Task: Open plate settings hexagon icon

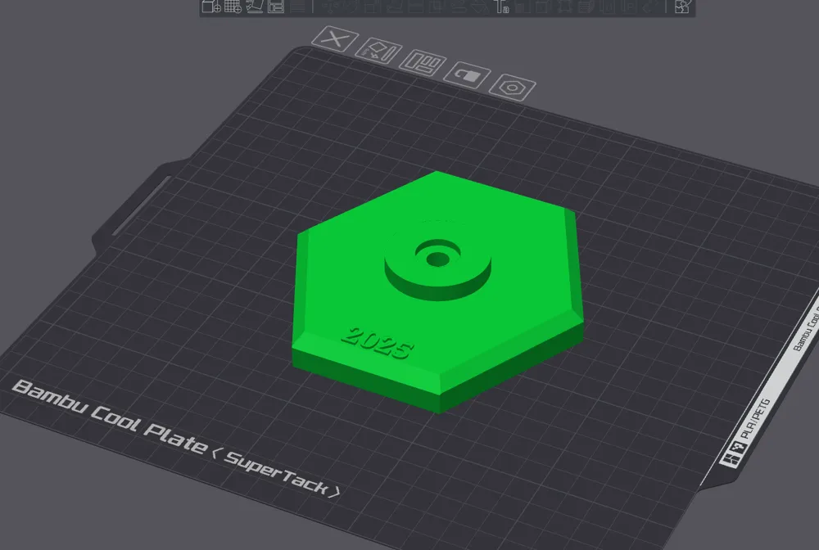Action: [513, 88]
